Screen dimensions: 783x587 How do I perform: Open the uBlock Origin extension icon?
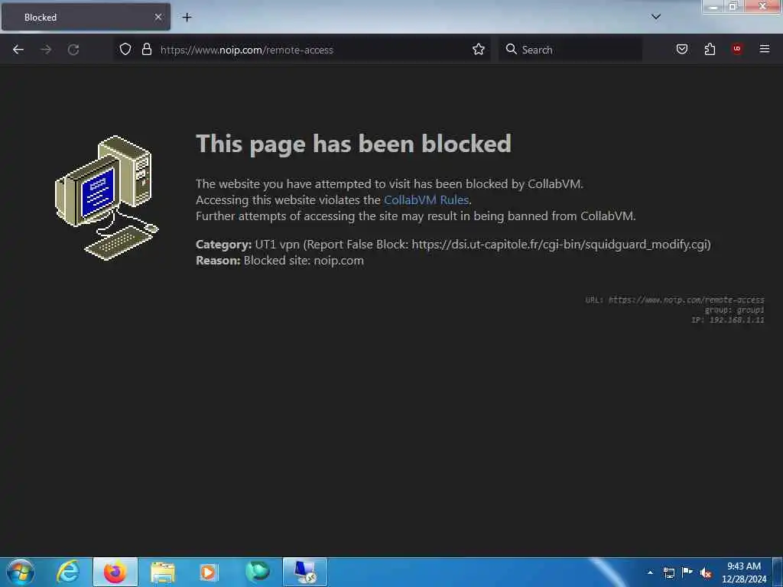coord(737,49)
